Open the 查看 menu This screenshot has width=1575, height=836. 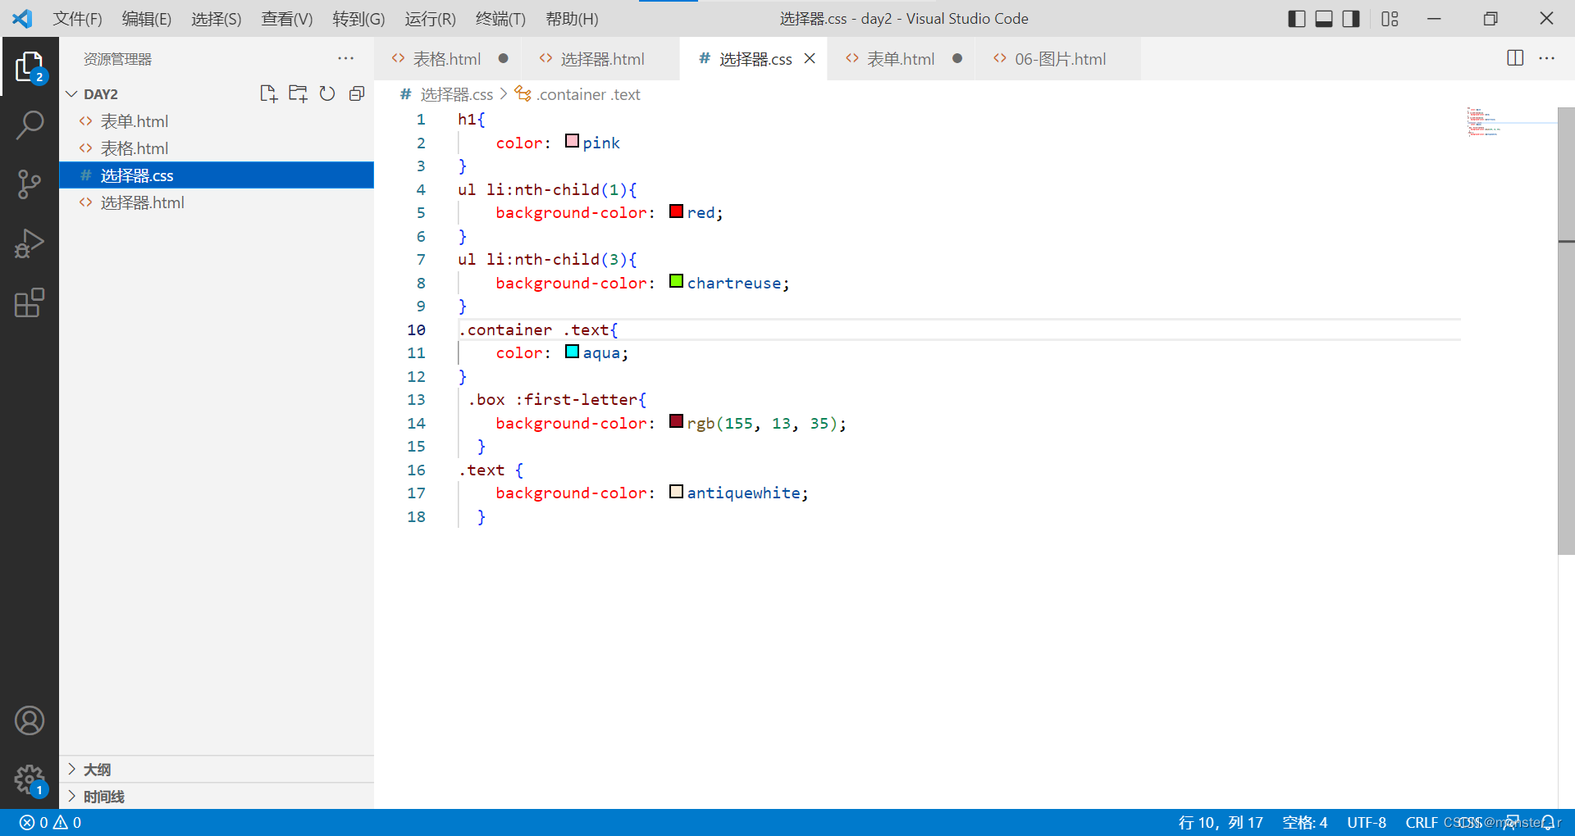coord(286,18)
